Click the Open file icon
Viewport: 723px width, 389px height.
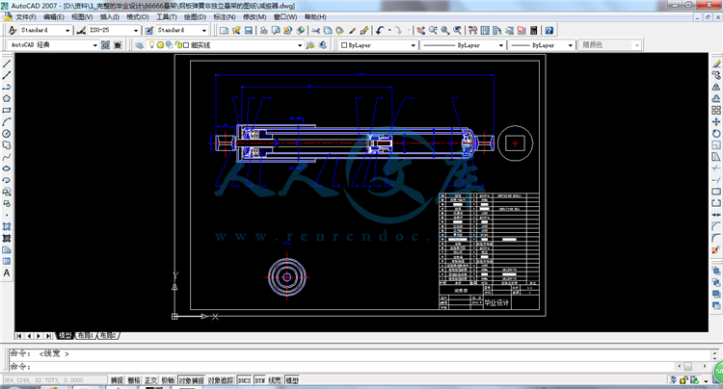pos(236,31)
